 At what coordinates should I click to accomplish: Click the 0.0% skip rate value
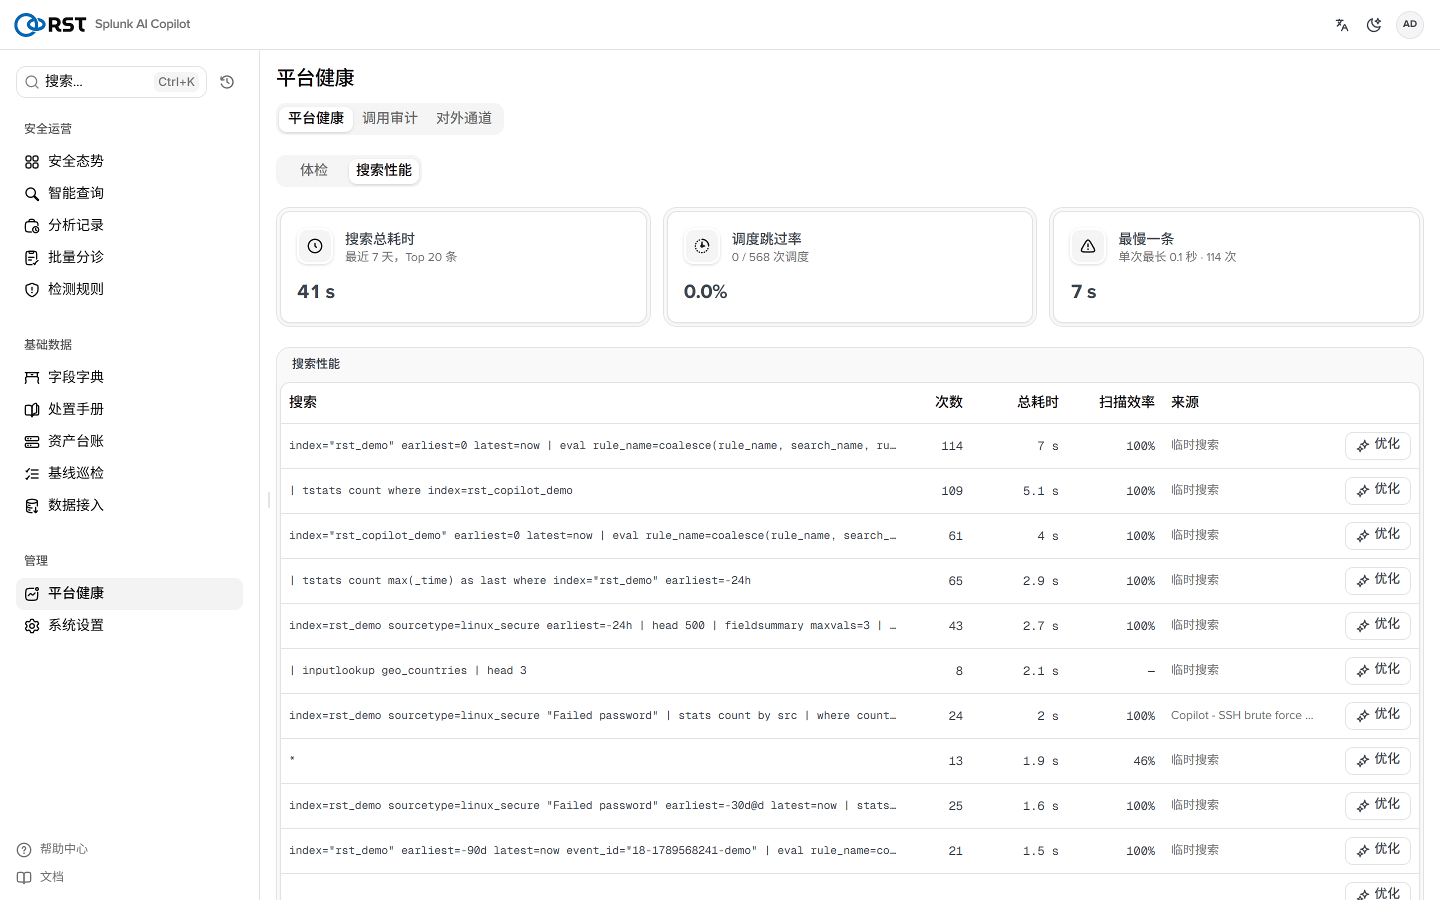(705, 291)
